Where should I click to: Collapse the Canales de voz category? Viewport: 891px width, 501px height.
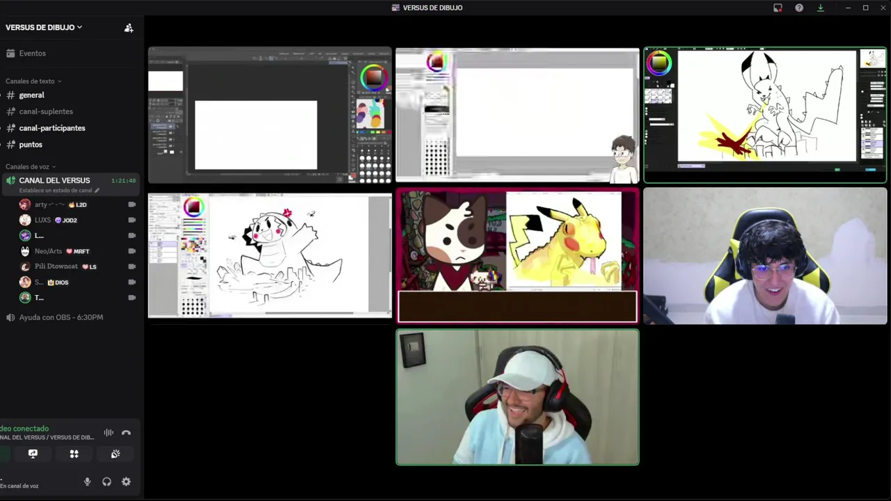pyautogui.click(x=31, y=167)
